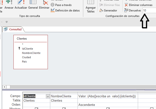Image resolution: width=156 pixels, height=109 pixels.
Task: Click the horizontal scrollbar left arrow
Action: point(4,86)
